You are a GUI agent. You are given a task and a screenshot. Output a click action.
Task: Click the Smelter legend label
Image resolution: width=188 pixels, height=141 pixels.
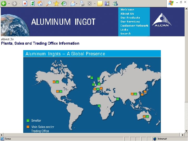pos(36,120)
